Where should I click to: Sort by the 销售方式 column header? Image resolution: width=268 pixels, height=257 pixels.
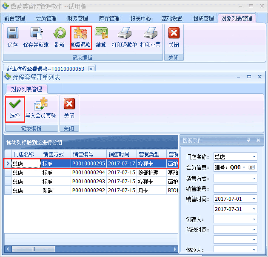point(56,154)
